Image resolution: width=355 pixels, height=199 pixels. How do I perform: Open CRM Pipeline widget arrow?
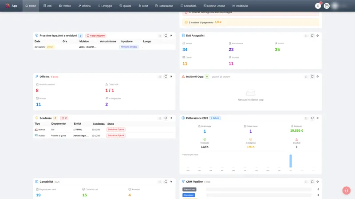(x=318, y=182)
